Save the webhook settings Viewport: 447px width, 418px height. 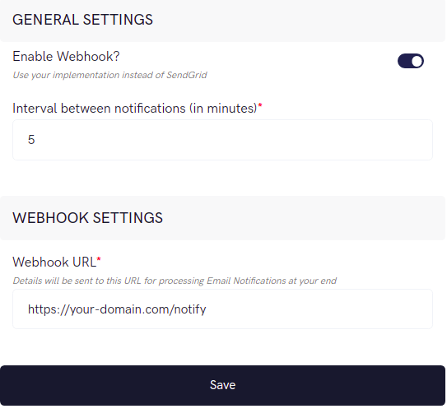pos(222,385)
